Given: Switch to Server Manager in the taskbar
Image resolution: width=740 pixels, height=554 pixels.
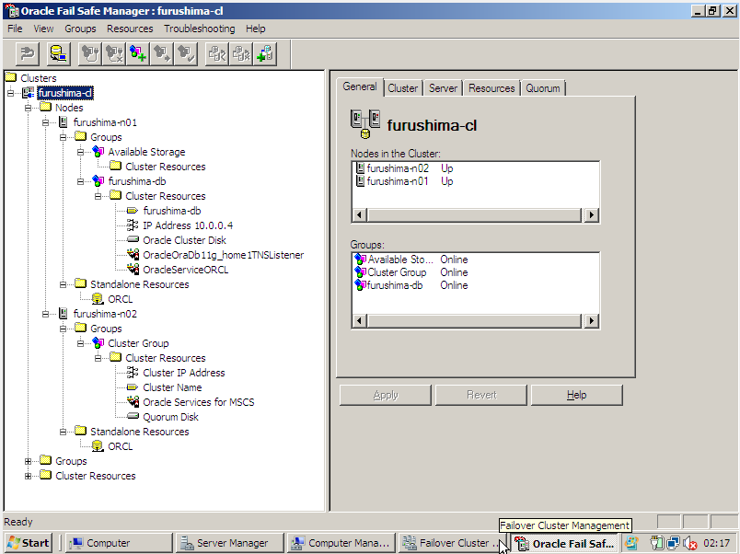Looking at the screenshot, I should pyautogui.click(x=229, y=543).
